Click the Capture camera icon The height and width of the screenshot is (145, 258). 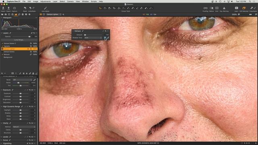15,8
